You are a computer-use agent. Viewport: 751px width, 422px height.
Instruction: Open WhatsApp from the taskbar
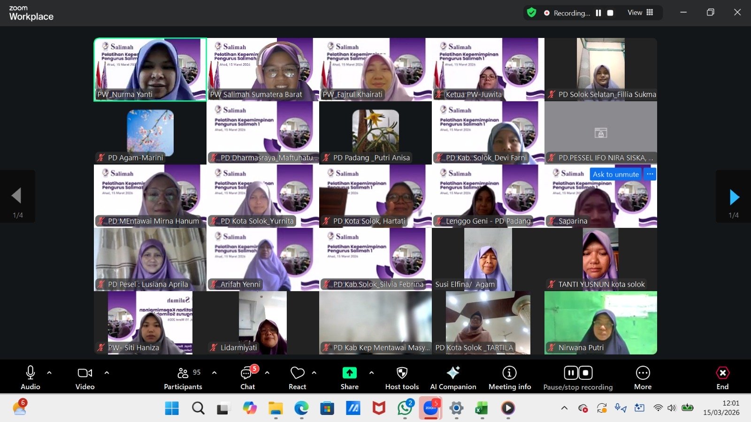pyautogui.click(x=404, y=408)
